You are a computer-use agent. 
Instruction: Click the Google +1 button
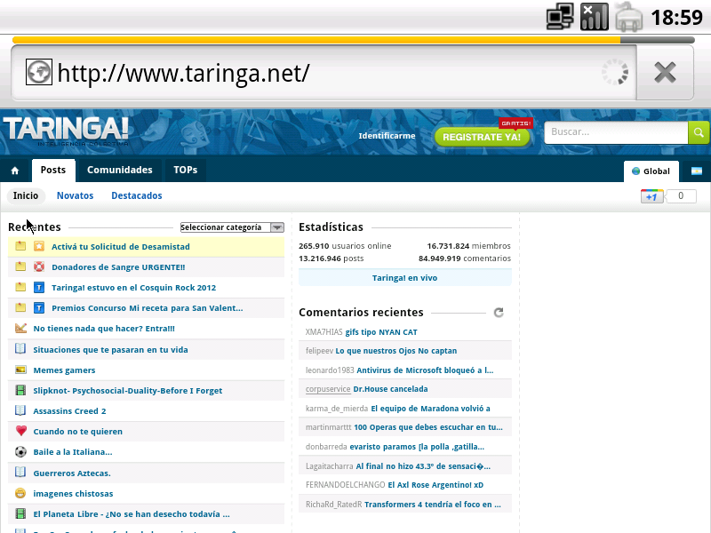pyautogui.click(x=651, y=196)
